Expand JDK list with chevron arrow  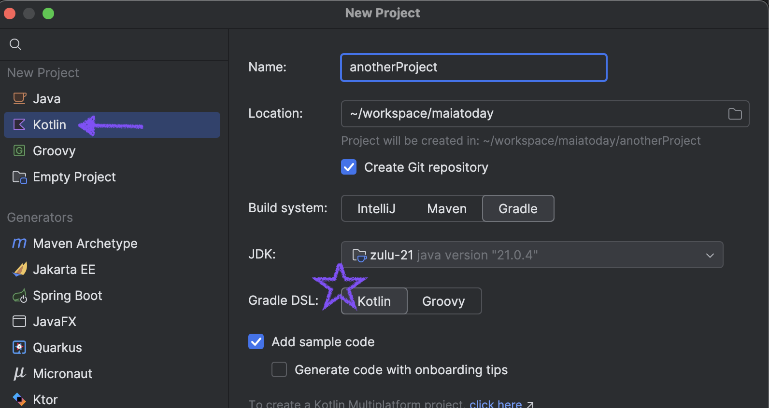tap(710, 255)
